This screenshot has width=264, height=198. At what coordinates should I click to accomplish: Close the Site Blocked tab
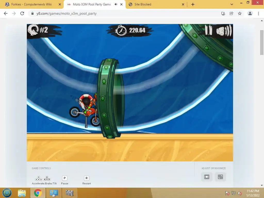[x=183, y=4]
